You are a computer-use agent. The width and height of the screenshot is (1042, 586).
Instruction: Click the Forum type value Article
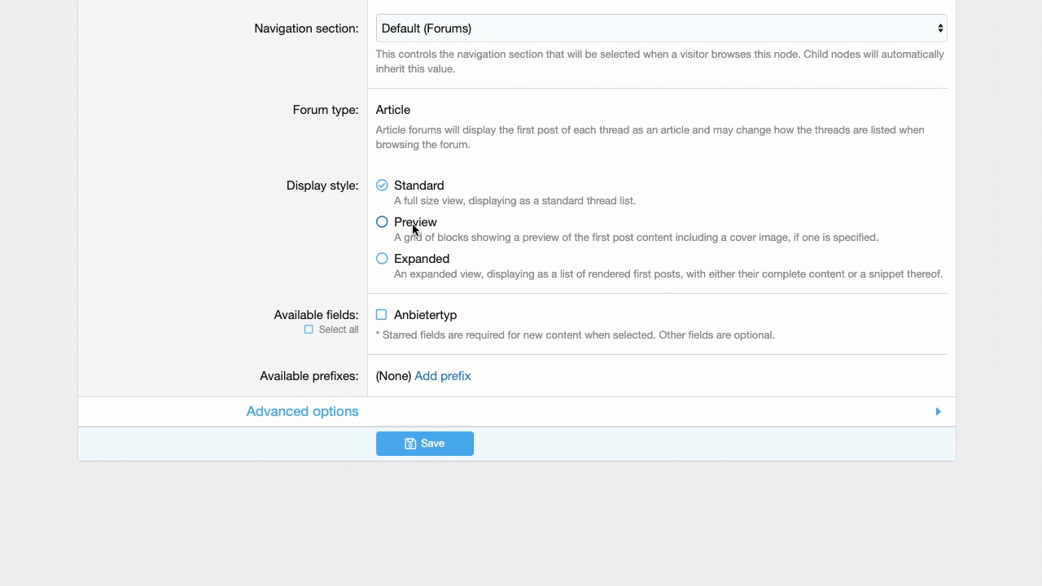392,110
